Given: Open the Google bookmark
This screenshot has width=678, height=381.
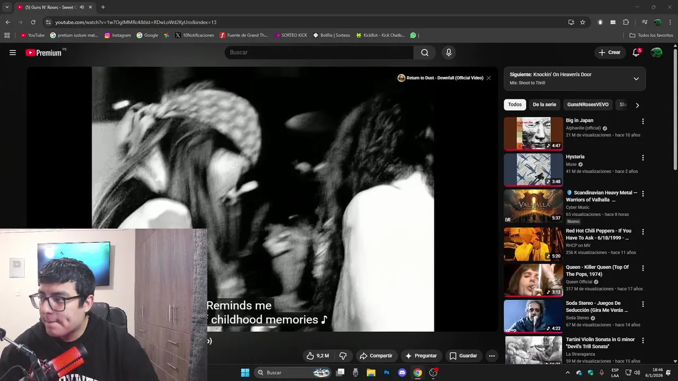Looking at the screenshot, I should [x=147, y=35].
